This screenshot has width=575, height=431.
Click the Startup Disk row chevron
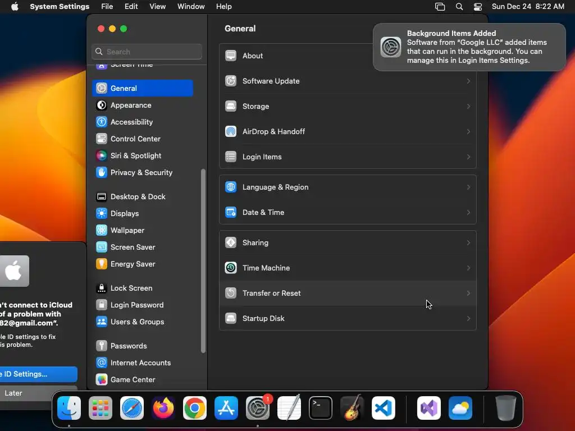pyautogui.click(x=468, y=319)
